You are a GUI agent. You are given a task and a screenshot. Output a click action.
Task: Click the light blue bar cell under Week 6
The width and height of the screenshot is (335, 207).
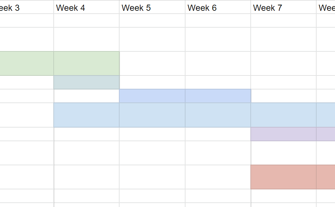pos(218,115)
